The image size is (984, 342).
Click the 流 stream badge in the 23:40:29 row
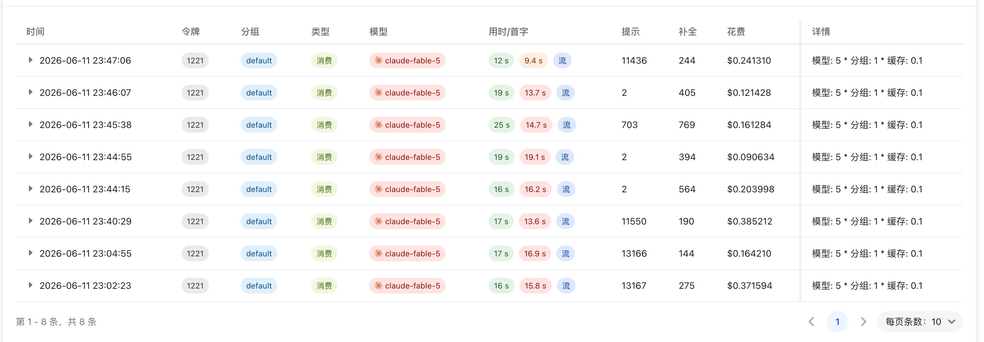pyautogui.click(x=565, y=222)
